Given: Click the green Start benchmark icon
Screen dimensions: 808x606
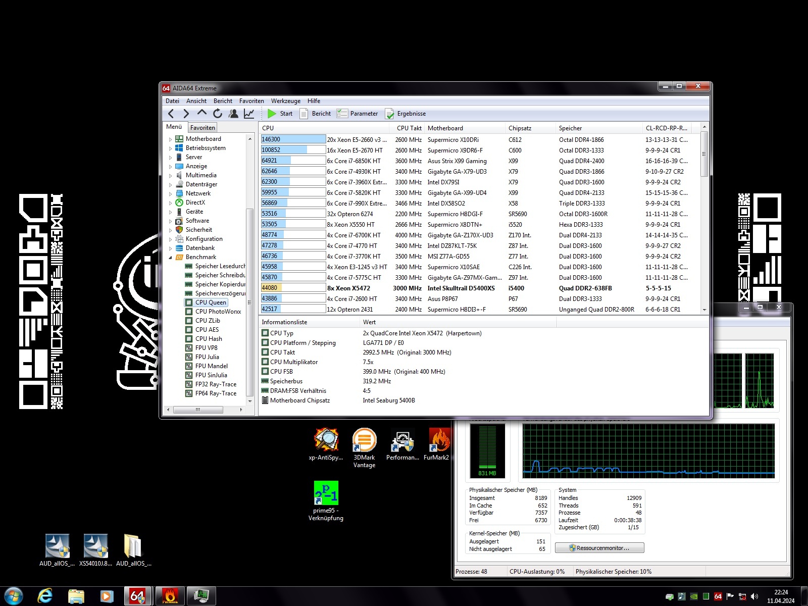Looking at the screenshot, I should (x=272, y=114).
